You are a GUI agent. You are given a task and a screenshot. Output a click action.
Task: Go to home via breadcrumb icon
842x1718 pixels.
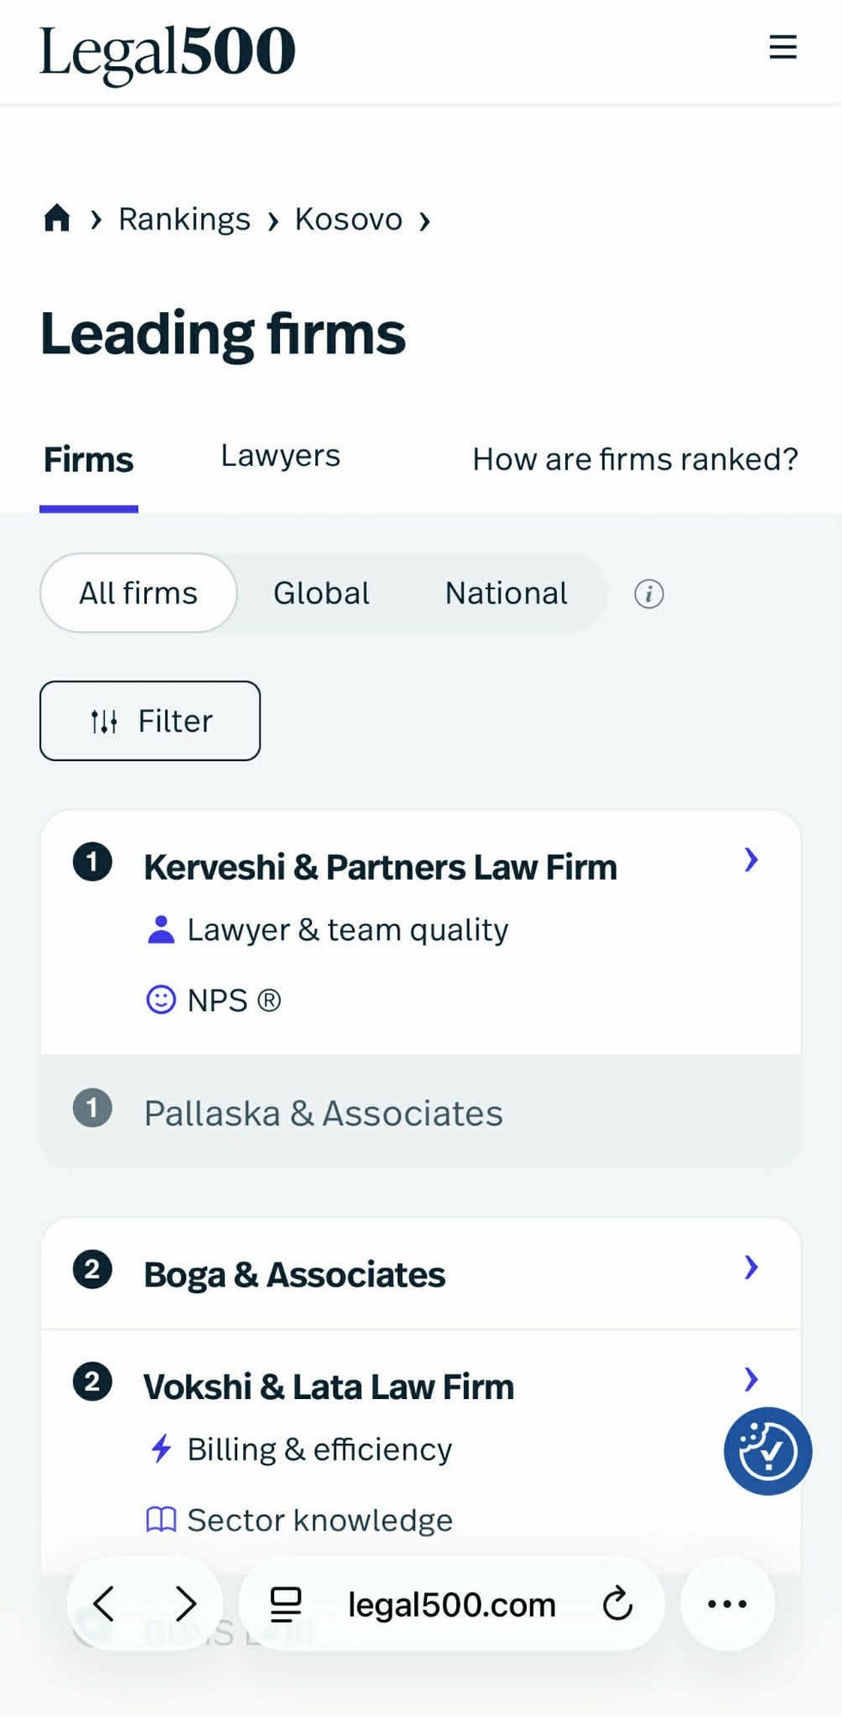coord(57,218)
